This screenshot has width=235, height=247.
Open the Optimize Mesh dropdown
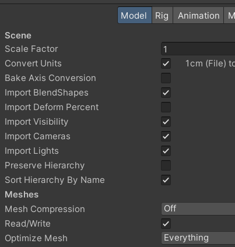198,238
